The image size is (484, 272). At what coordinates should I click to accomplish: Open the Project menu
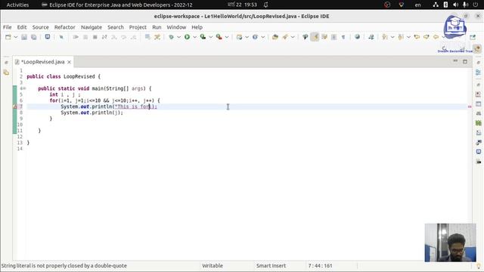(138, 27)
